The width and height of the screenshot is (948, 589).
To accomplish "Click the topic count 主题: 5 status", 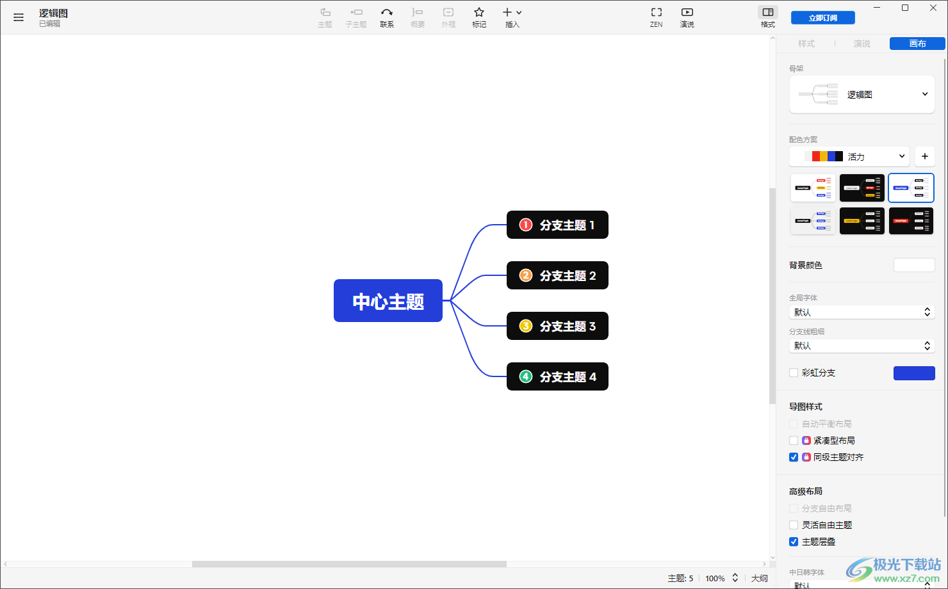I will click(680, 578).
